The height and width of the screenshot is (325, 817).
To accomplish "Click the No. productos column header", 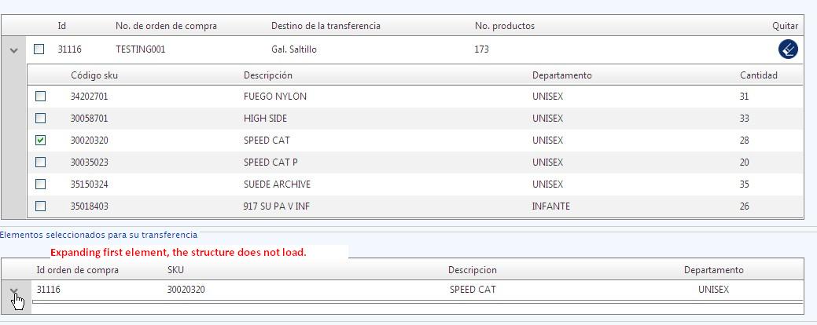I will tap(504, 26).
